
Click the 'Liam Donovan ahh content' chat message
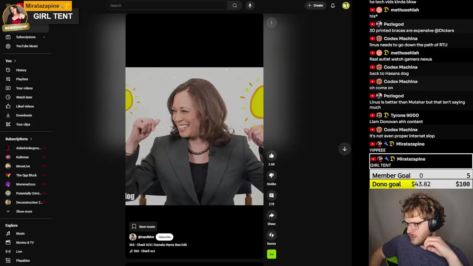pyautogui.click(x=396, y=122)
